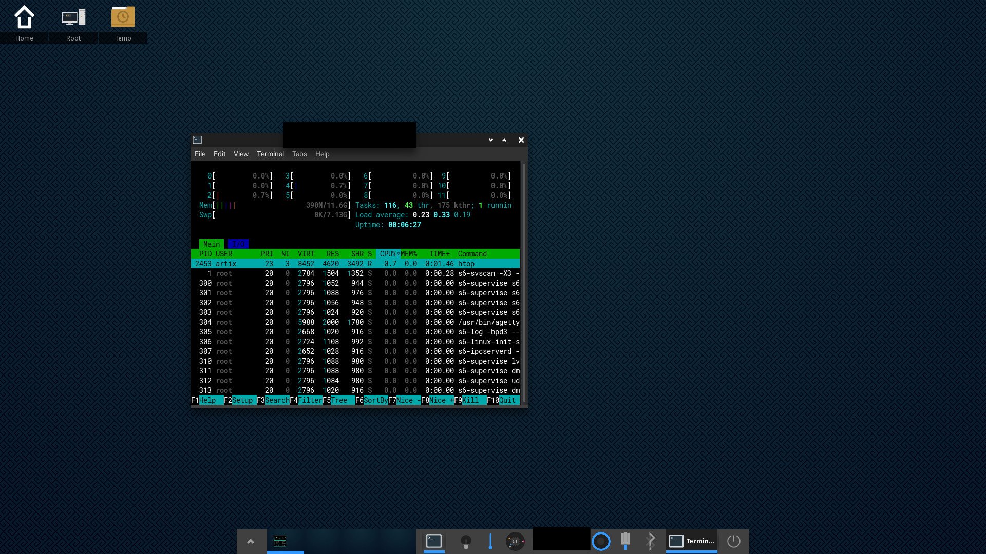
Task: Open F6 SortBy in htop footer
Action: pos(371,401)
